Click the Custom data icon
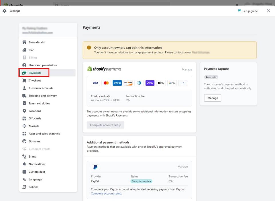Viewport: 275px width, 201px height. pyautogui.click(x=24, y=172)
